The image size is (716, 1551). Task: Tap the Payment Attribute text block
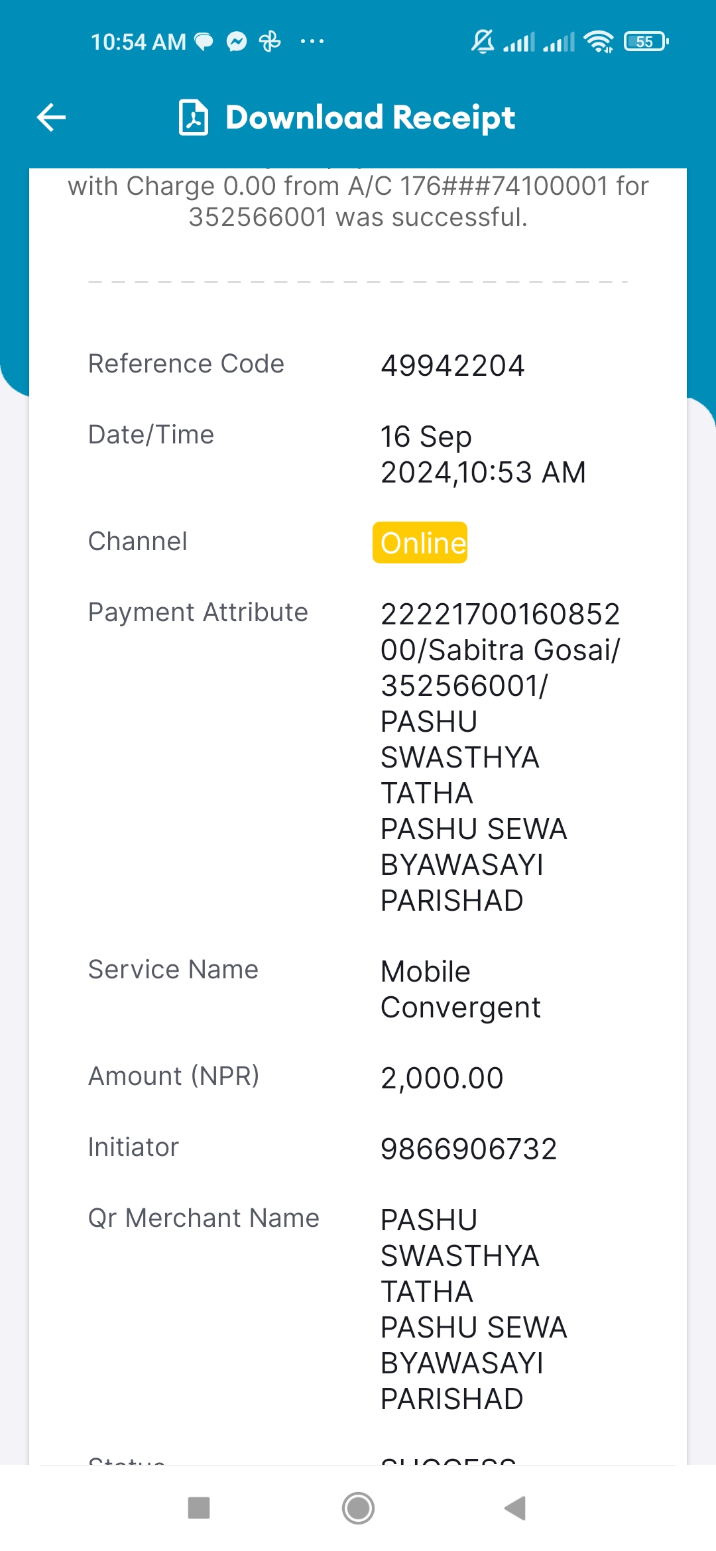coord(501,758)
